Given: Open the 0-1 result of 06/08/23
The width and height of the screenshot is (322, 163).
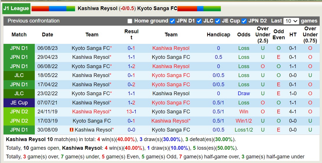Looking at the screenshot, I should (131, 48).
